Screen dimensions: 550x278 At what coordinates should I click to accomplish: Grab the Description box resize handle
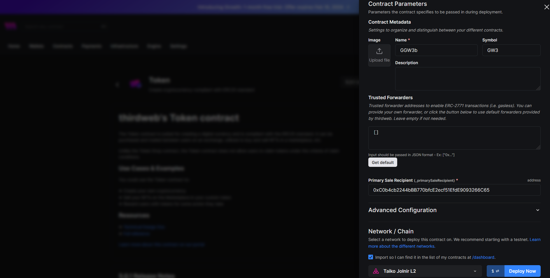(538, 88)
